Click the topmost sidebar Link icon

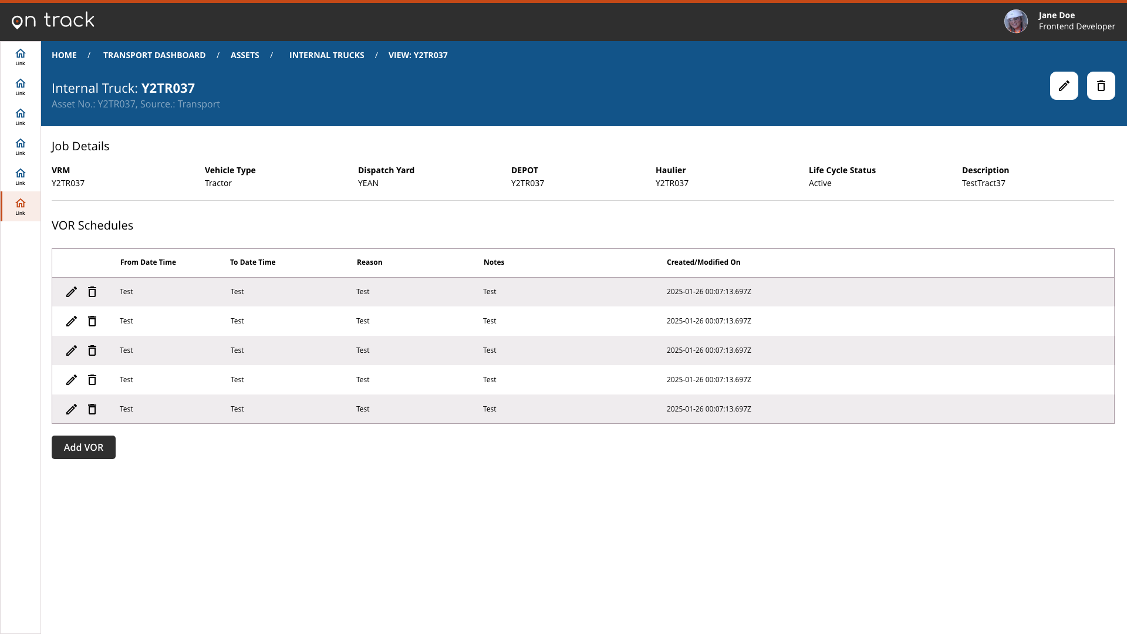[20, 56]
